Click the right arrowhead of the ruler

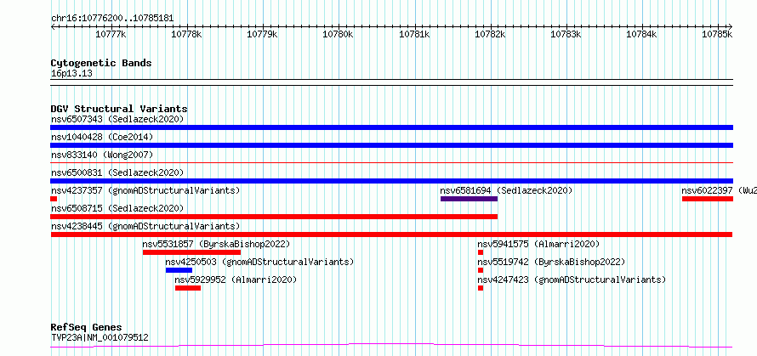(731, 26)
